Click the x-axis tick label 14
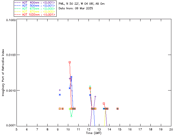The width and height of the screenshot is (176, 140). 109,129
